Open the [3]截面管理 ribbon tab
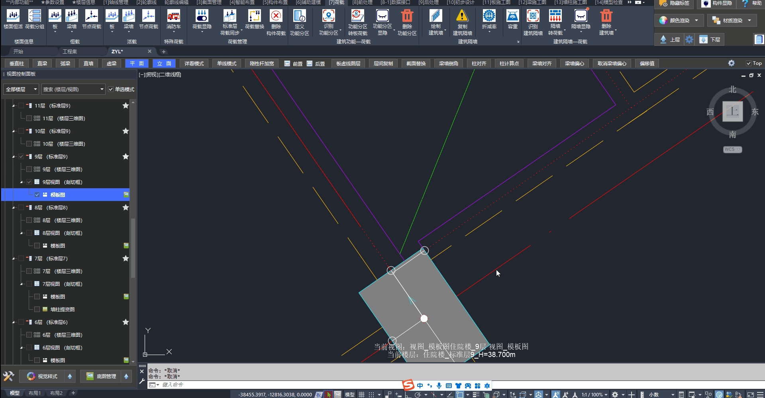The width and height of the screenshot is (765, 398). coord(209,2)
